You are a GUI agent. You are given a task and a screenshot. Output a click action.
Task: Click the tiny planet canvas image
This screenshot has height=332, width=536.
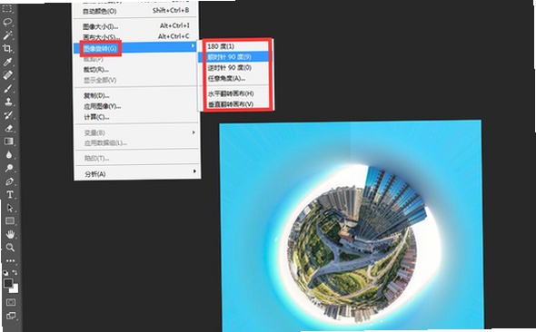[352, 225]
